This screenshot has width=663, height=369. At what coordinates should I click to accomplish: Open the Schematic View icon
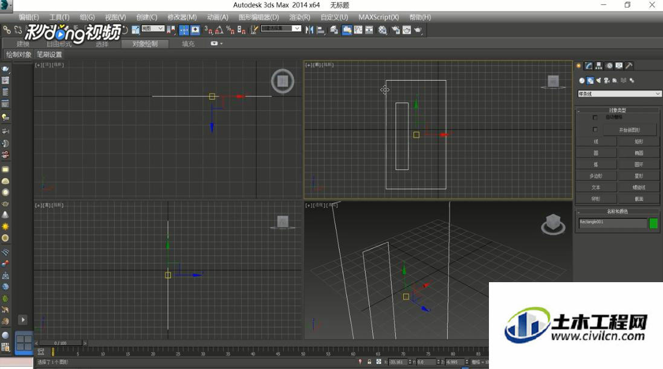[369, 30]
